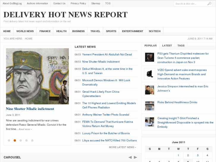Screen dimensions: 216x162
Task: Click carousel next arrow
Action: coord(135,157)
